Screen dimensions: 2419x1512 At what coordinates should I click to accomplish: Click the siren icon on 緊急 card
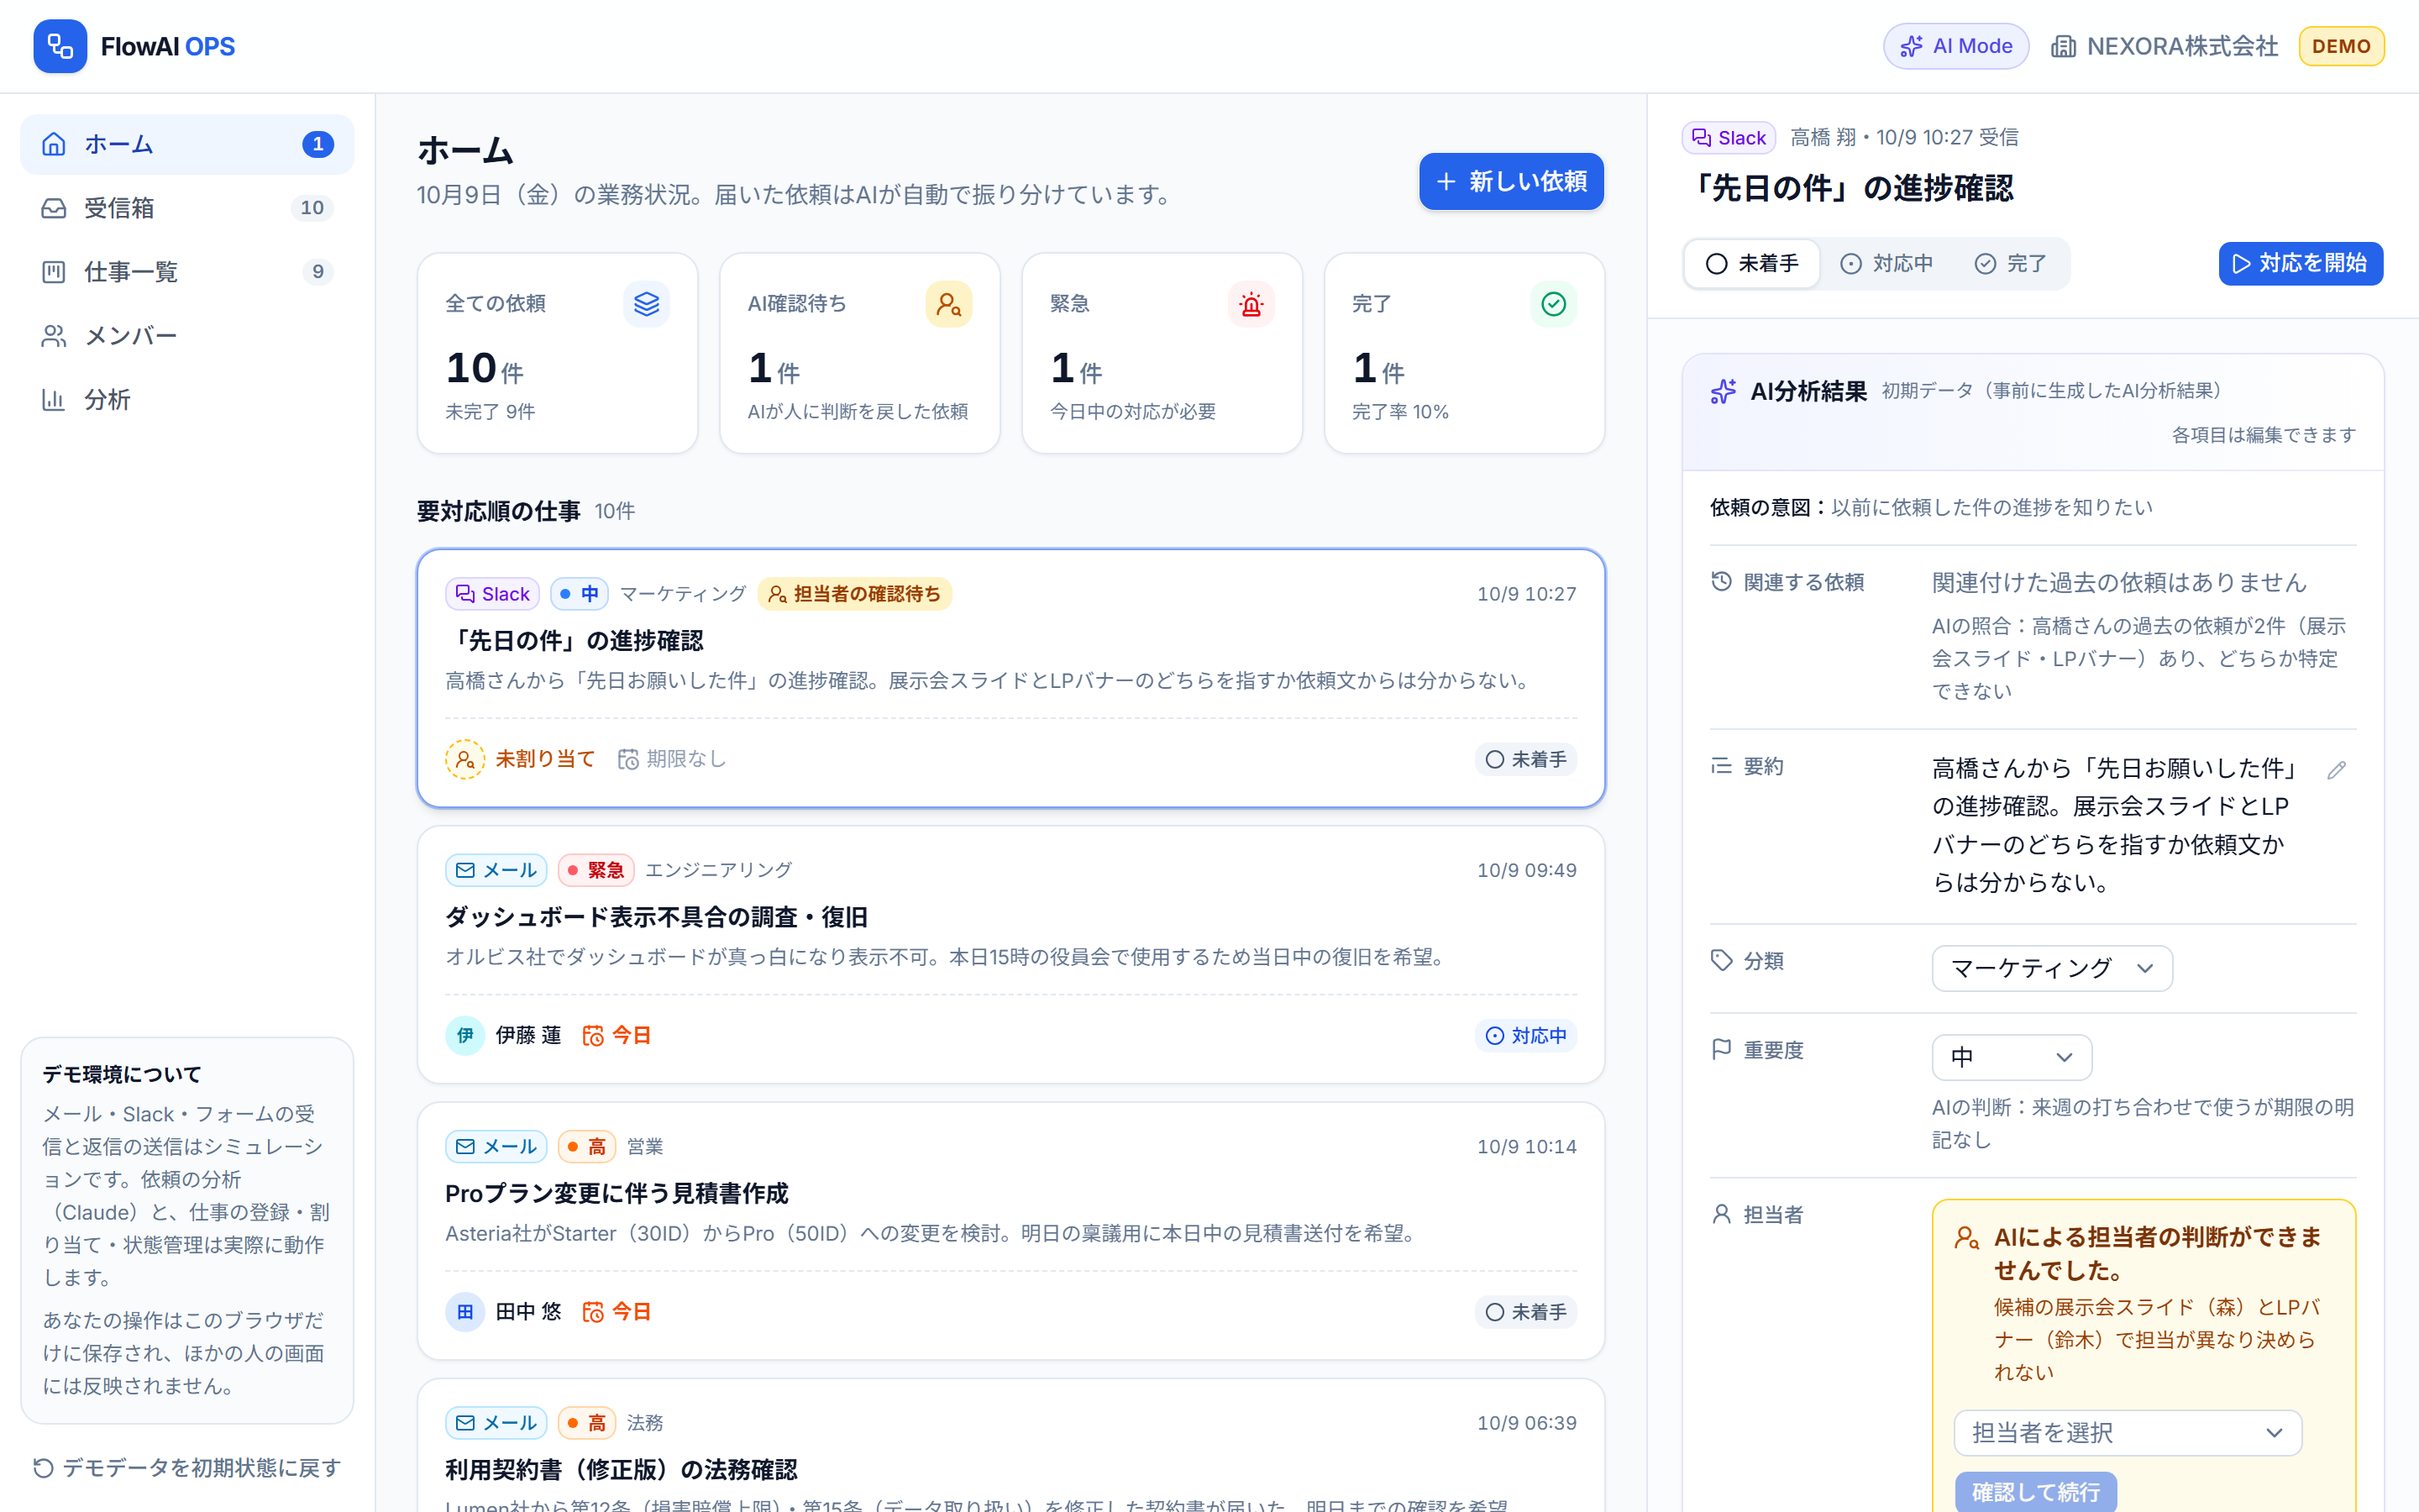coord(1251,304)
